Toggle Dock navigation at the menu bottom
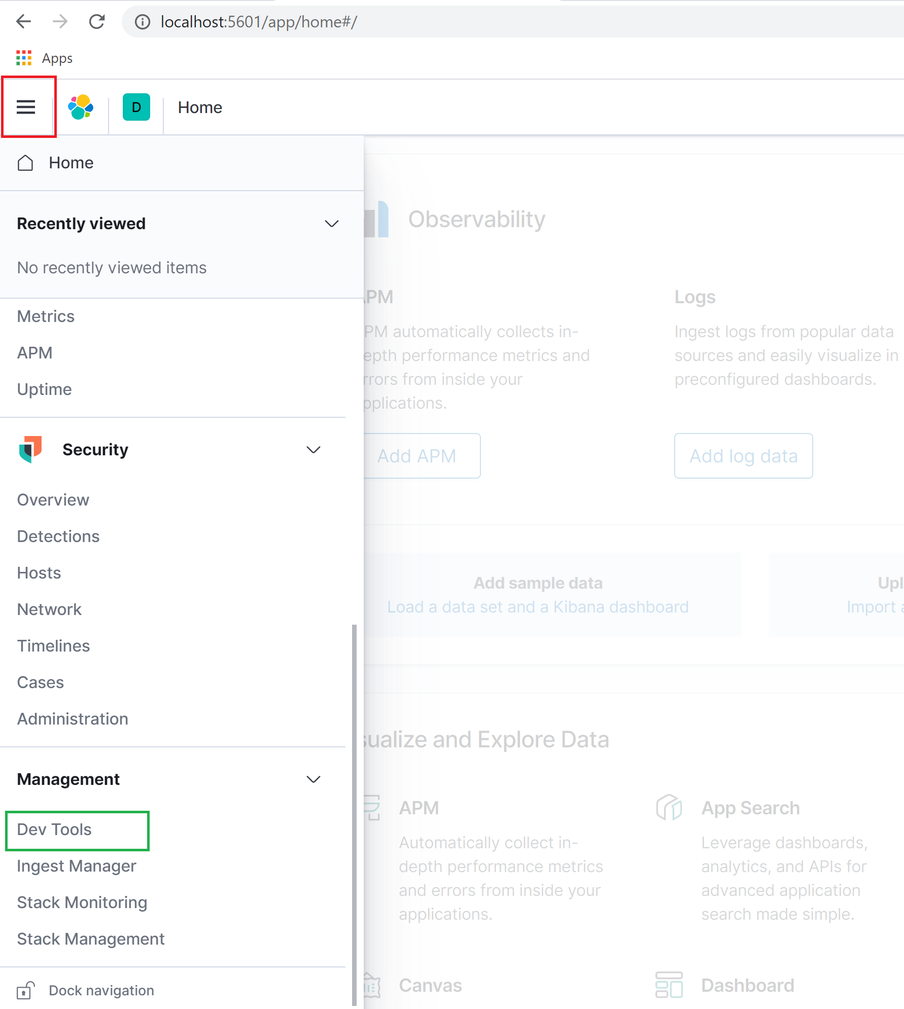The height and width of the screenshot is (1009, 904). pyautogui.click(x=100, y=990)
